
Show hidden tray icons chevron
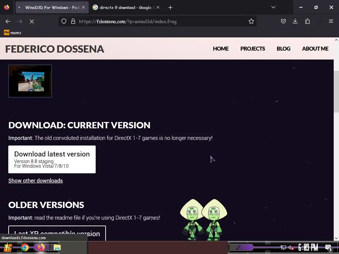tap(275, 247)
